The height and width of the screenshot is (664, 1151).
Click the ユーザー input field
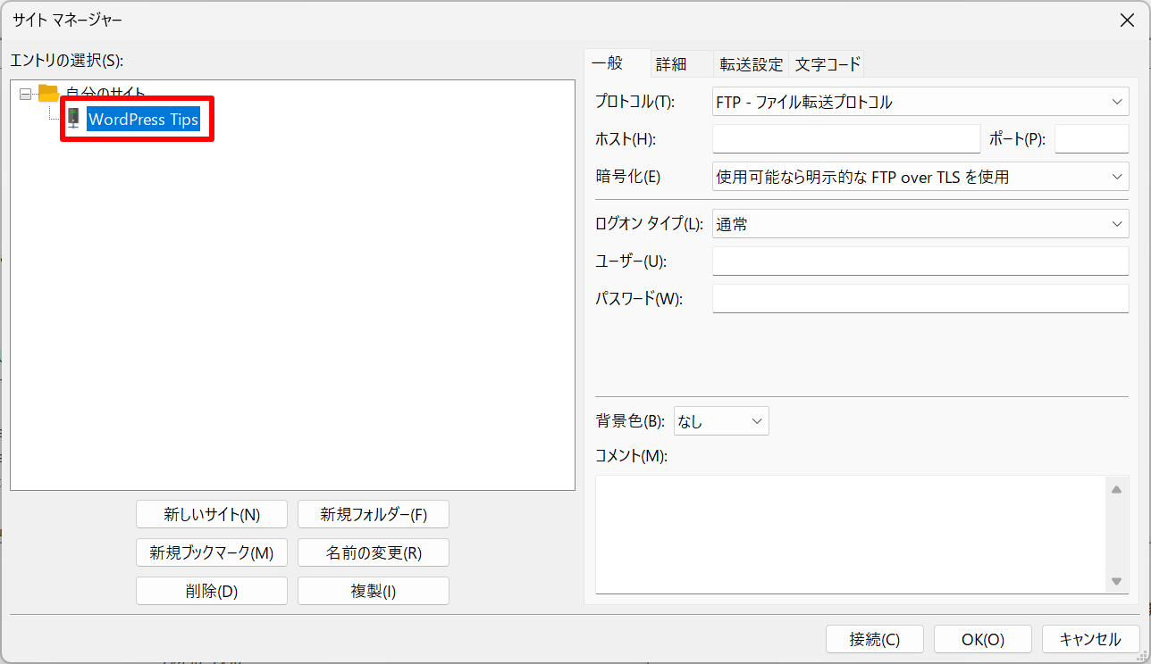[920, 261]
